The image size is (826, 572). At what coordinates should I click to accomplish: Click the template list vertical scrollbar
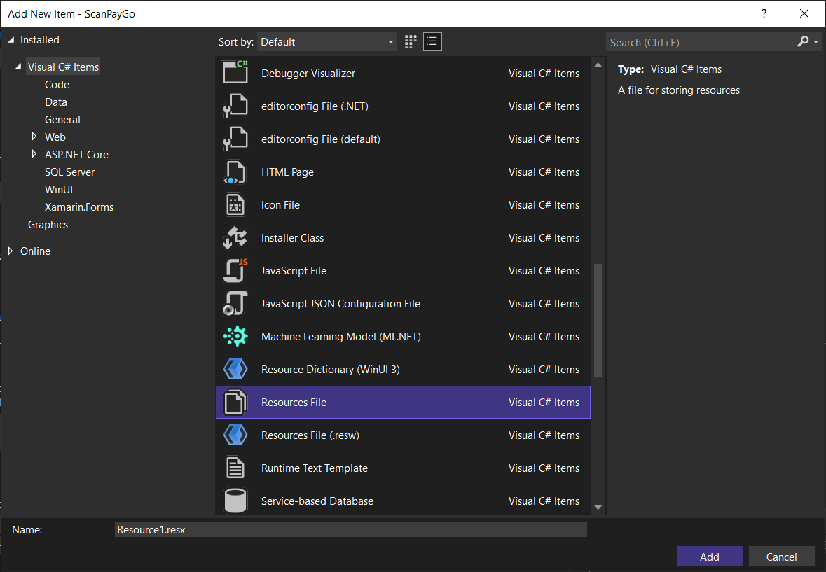[x=598, y=320]
